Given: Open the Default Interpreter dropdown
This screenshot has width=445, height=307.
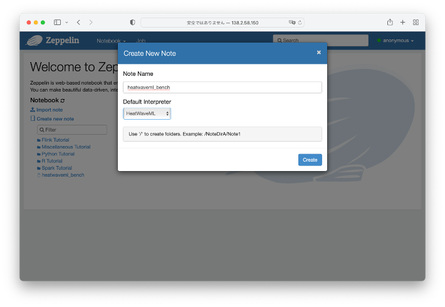Looking at the screenshot, I should point(147,113).
